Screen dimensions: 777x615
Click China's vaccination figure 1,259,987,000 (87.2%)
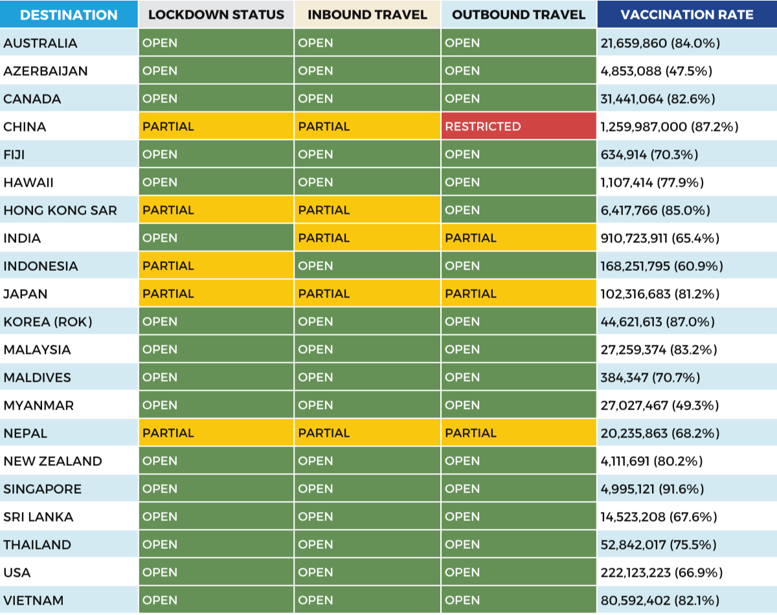click(x=670, y=127)
